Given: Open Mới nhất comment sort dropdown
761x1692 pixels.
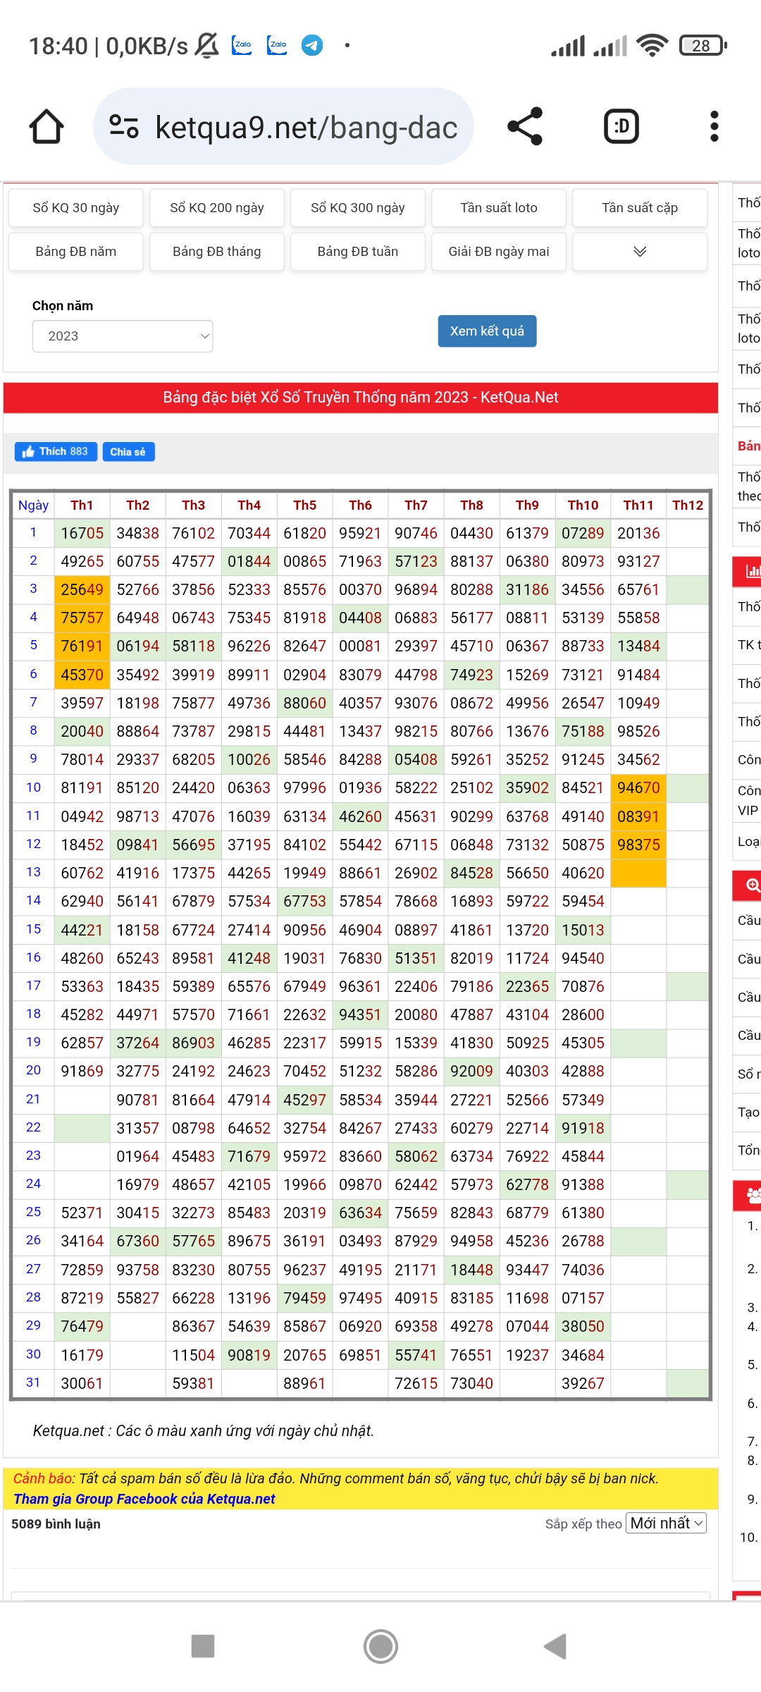Looking at the screenshot, I should tap(666, 1524).
